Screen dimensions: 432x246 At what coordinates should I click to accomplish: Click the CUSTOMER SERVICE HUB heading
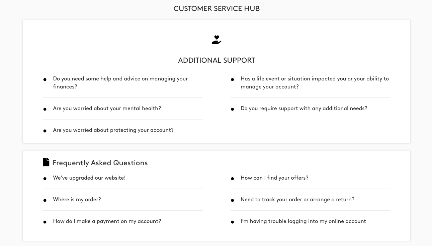click(x=217, y=9)
